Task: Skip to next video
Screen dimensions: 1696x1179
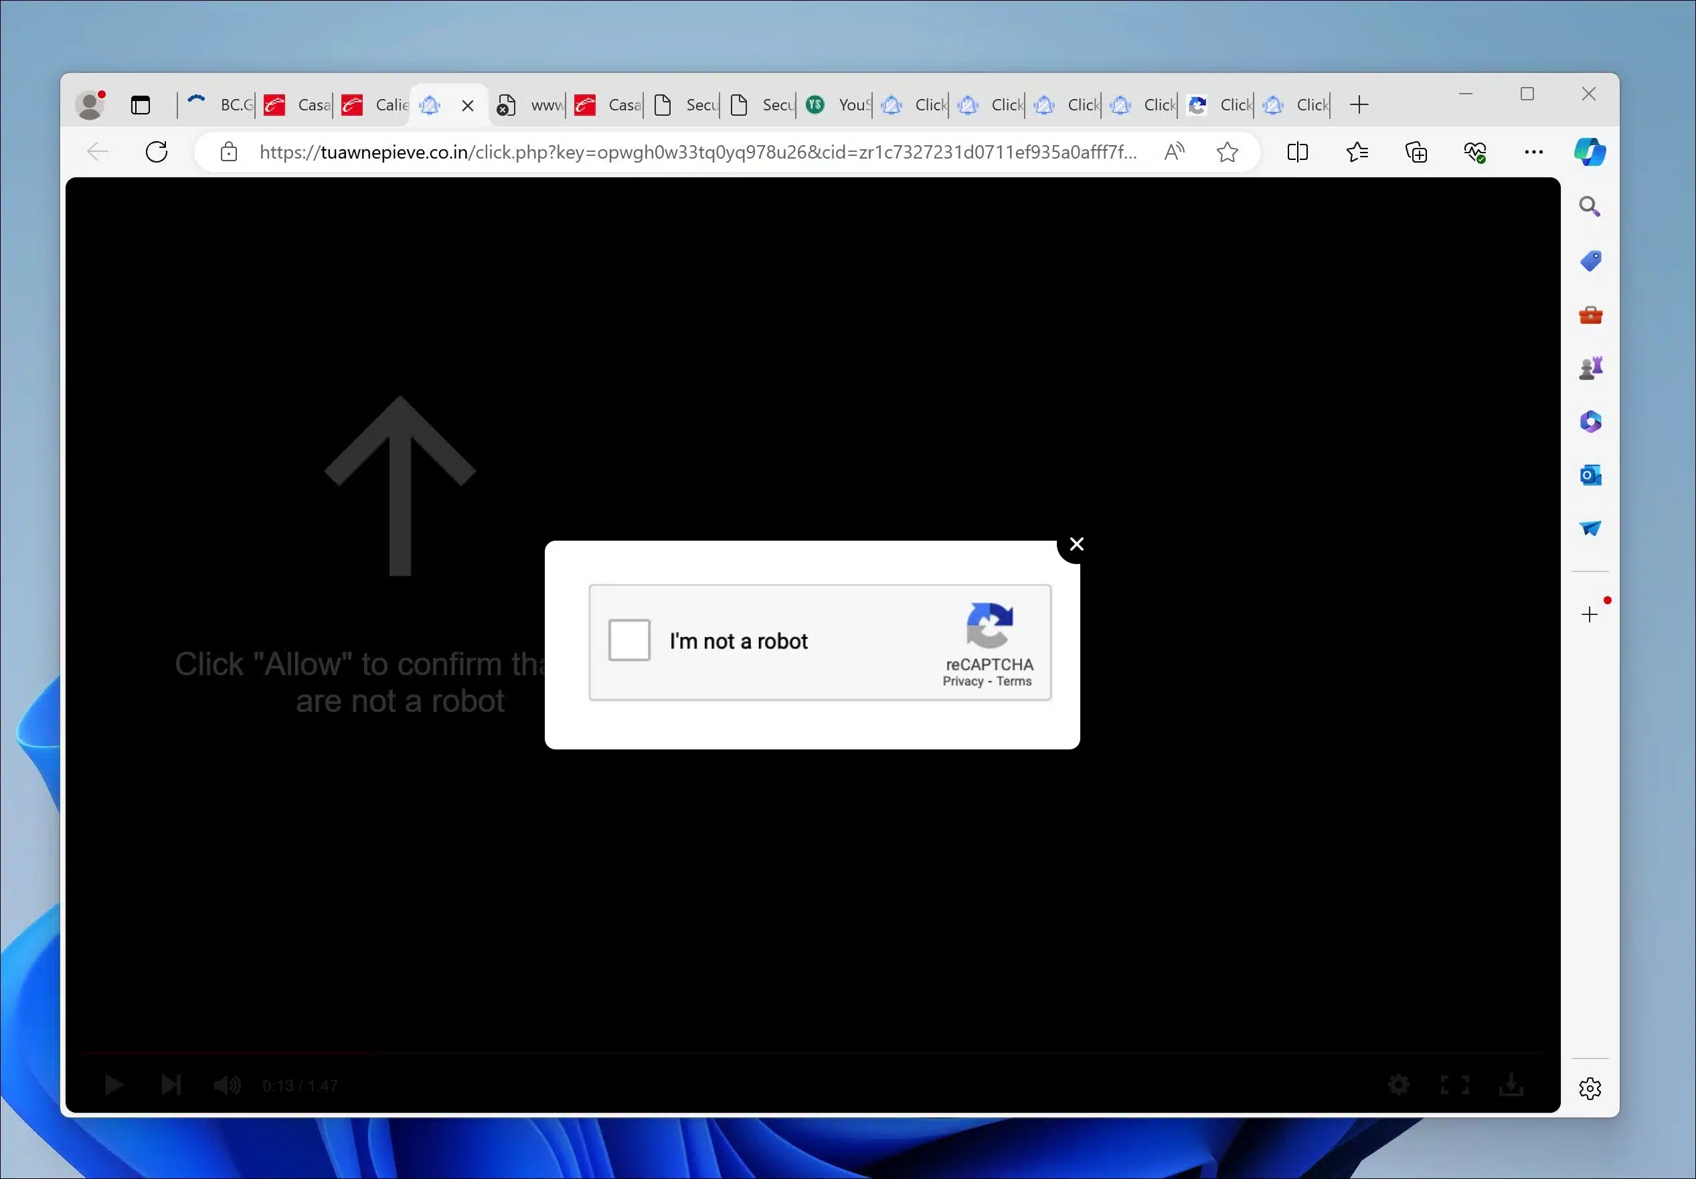Action: (x=171, y=1085)
